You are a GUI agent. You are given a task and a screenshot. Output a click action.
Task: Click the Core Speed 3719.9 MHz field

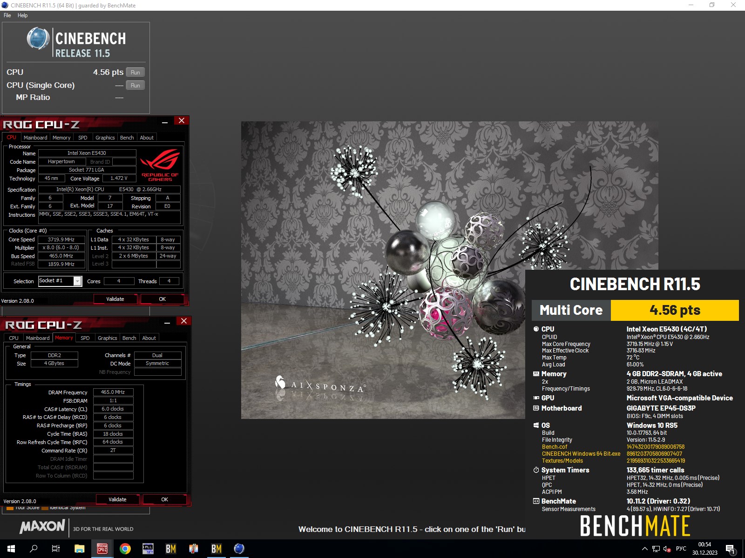click(61, 239)
